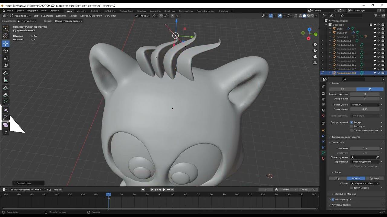Uncheck the Радиус checkbox

click(352, 122)
